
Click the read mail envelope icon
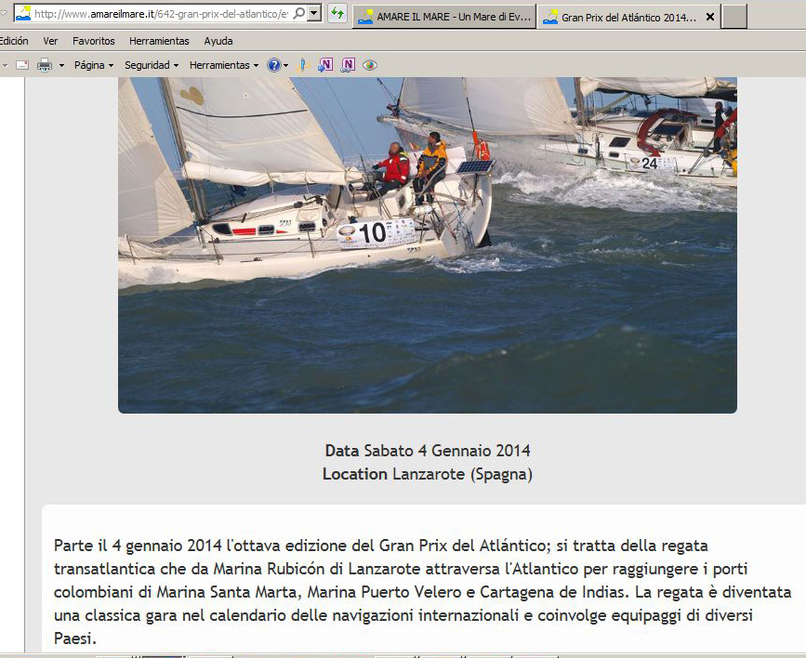[21, 65]
